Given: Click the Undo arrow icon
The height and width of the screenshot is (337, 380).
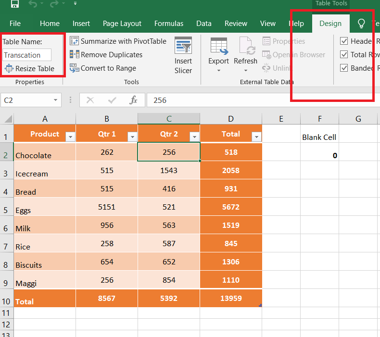Looking at the screenshot, I should click(33, 3).
